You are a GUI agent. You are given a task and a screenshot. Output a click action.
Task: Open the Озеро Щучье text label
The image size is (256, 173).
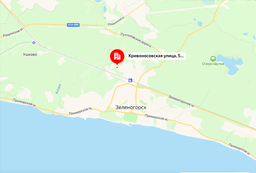(x=213, y=64)
